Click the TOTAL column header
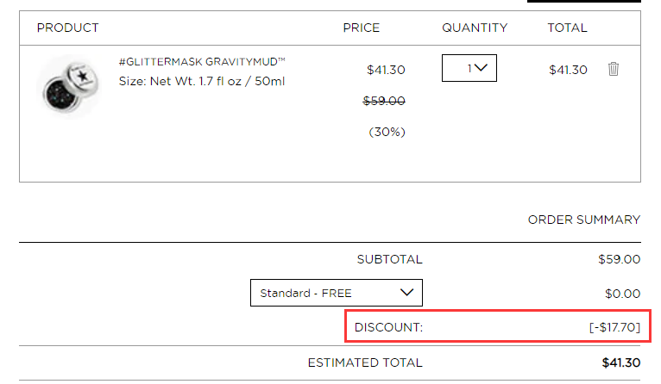This screenshot has width=661, height=384. point(567,28)
